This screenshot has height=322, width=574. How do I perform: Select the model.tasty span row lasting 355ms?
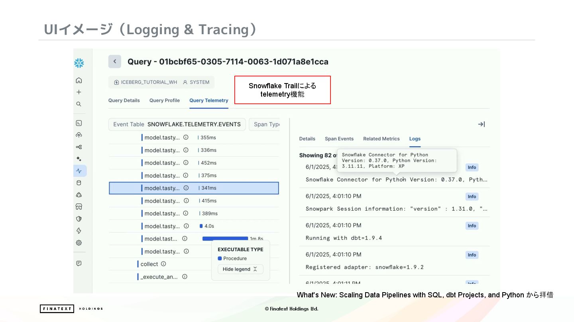[x=194, y=138]
